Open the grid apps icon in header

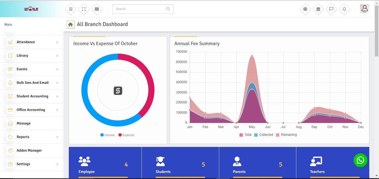tap(97, 9)
